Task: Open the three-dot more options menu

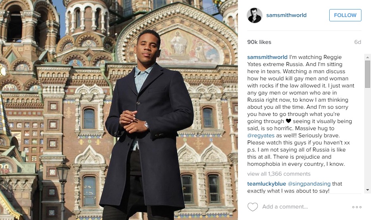Action: coord(357,207)
